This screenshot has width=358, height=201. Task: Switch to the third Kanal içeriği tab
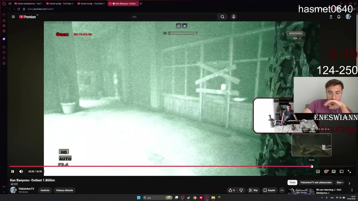[x=91, y=4]
